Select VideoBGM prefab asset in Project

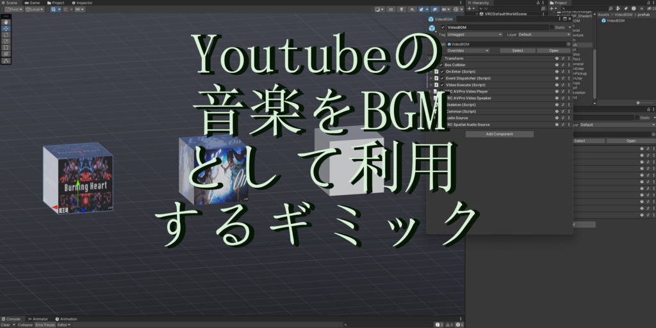click(613, 20)
